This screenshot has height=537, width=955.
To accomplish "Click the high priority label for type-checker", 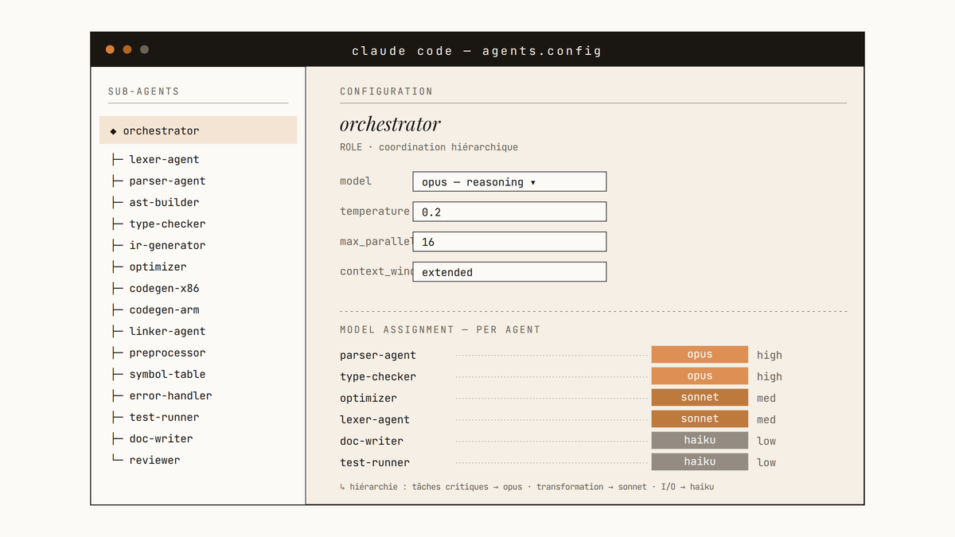I will click(x=770, y=376).
